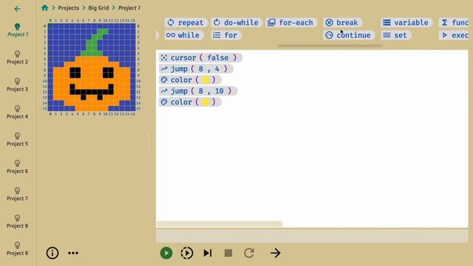Open Big Grid in the breadcrumb
The width and height of the screenshot is (473, 266).
(98, 8)
